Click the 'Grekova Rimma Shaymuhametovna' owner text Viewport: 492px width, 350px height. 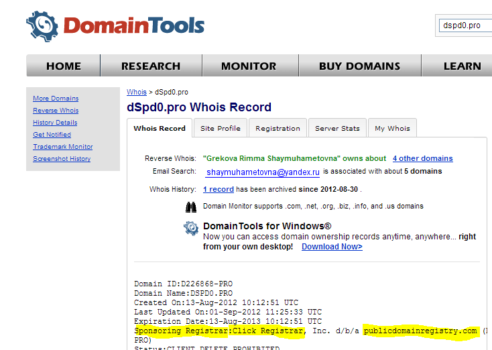(x=271, y=158)
